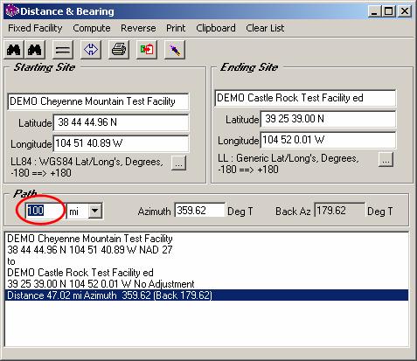Viewport: 417px width, 361px height.
Task: Open the Fixed Facility menu
Action: [35, 28]
